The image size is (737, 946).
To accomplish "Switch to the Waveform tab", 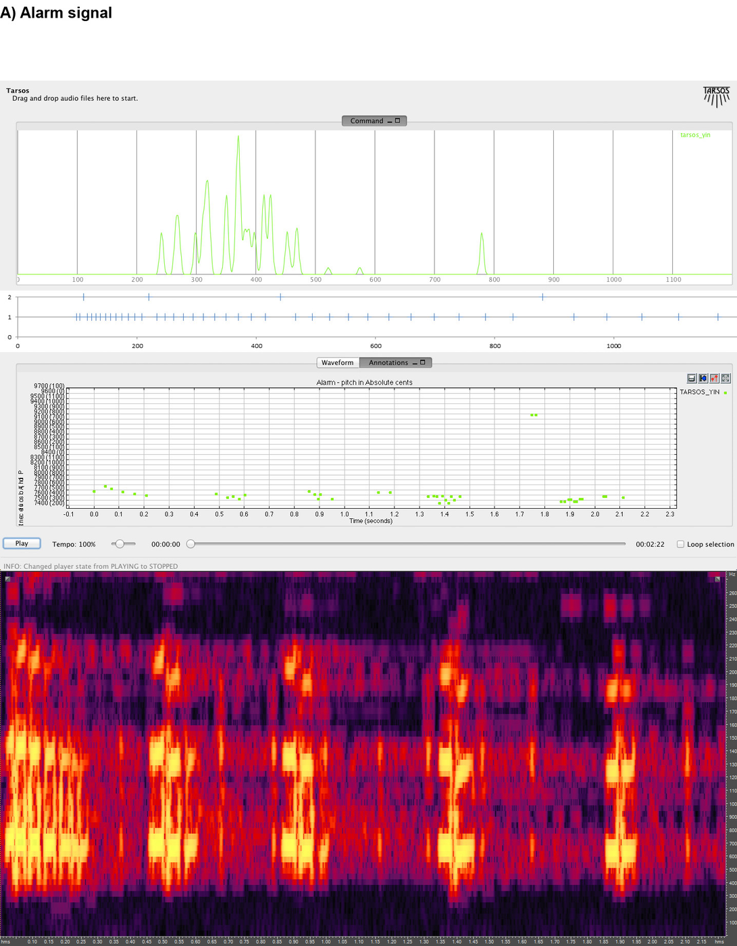I will click(x=338, y=363).
